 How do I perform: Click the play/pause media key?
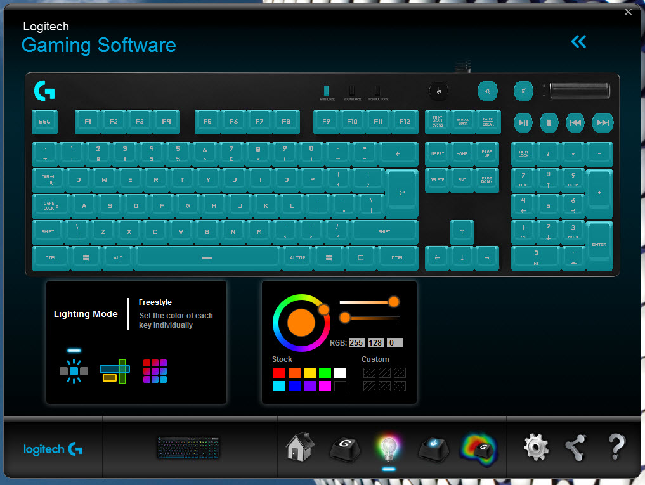point(523,122)
